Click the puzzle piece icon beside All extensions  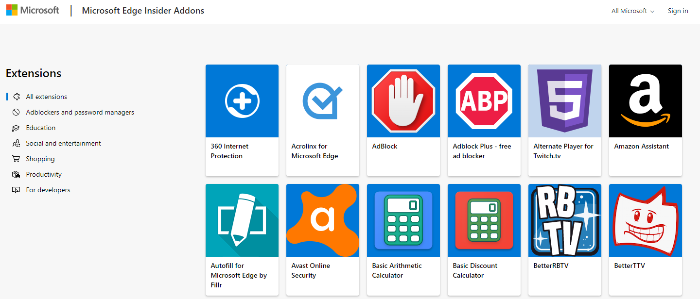[16, 97]
